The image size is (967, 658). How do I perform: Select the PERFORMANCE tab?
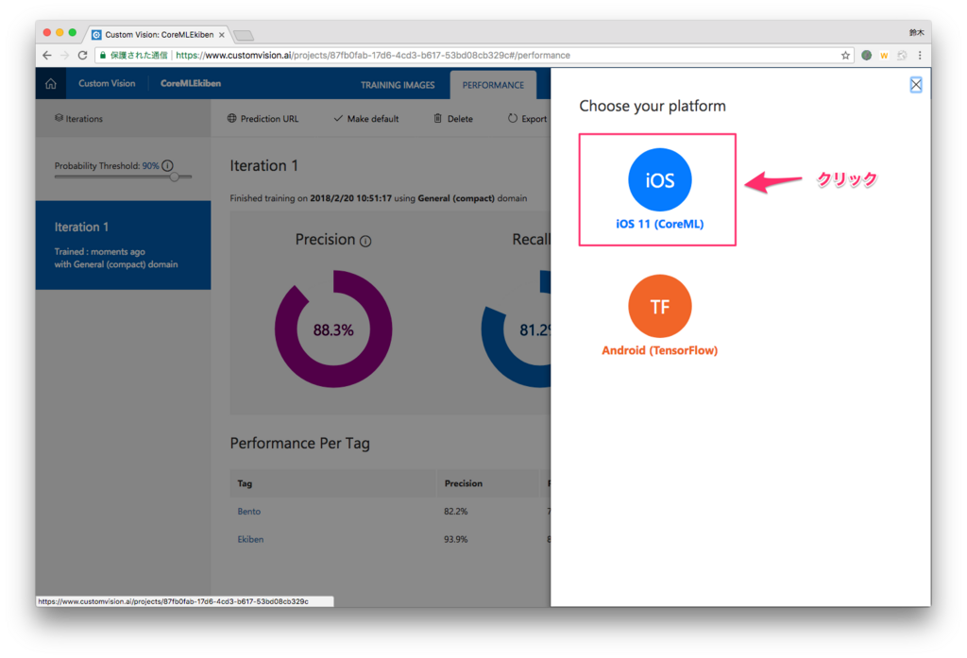point(493,85)
